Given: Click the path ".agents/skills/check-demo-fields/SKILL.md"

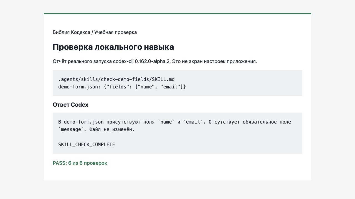Looking at the screenshot, I should click(116, 79).
